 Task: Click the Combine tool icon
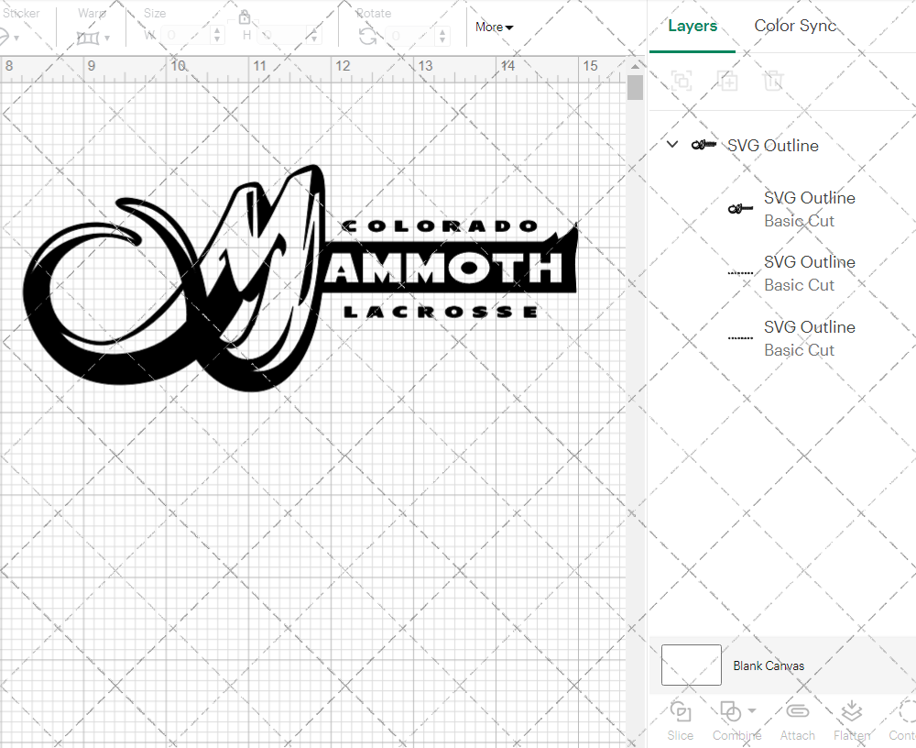[731, 710]
